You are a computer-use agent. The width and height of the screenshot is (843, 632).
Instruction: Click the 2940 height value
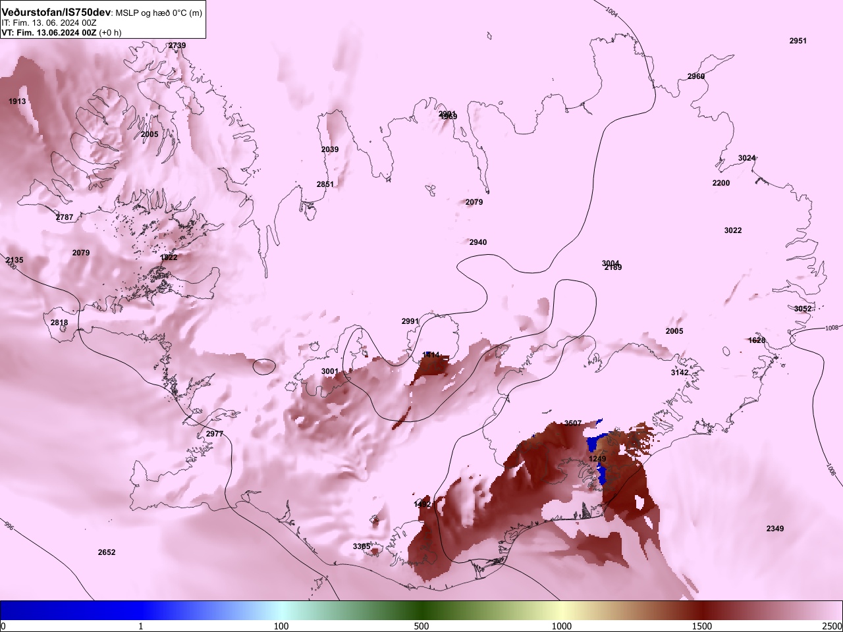coord(478,242)
